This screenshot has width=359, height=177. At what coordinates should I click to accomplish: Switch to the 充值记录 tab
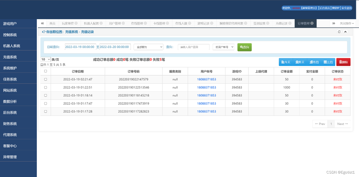[x=283, y=23]
